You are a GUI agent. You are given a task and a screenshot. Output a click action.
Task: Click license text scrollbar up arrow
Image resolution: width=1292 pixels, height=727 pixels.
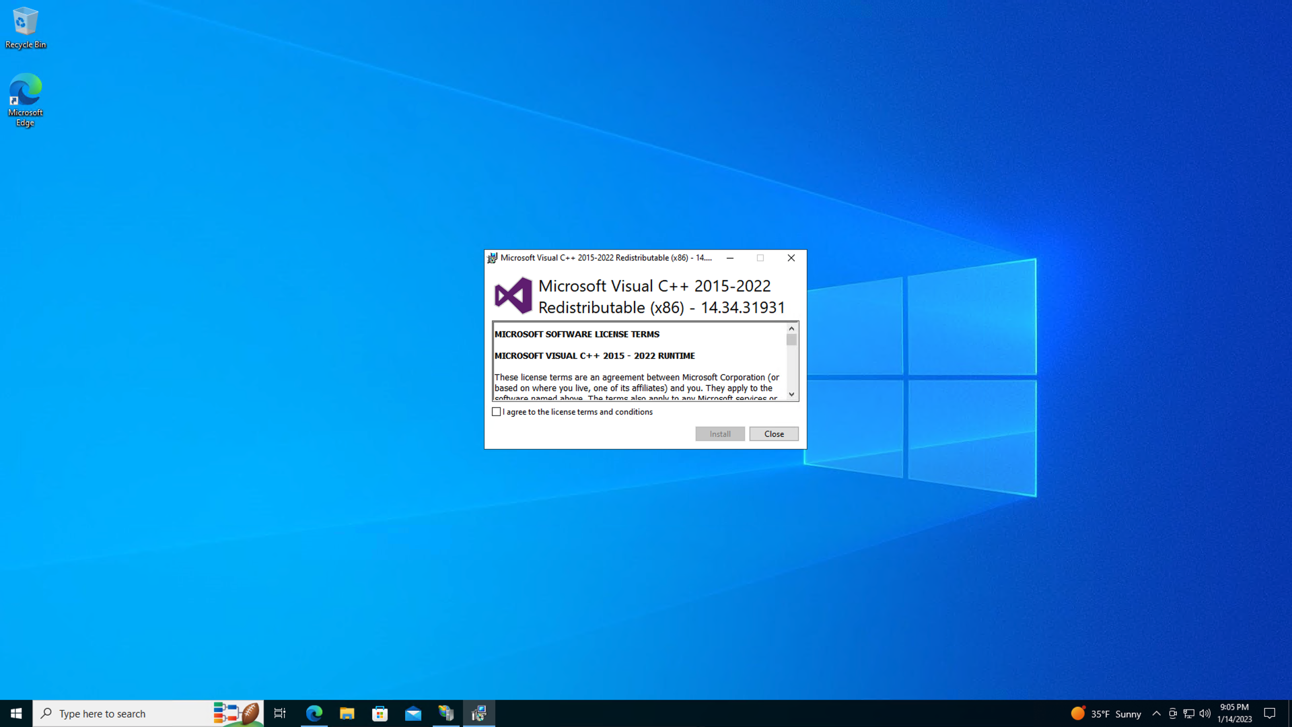coord(791,328)
